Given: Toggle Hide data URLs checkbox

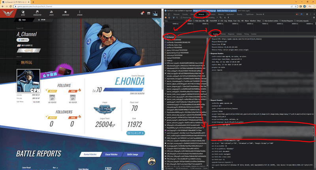Looking at the screenshot, I should [194, 21].
